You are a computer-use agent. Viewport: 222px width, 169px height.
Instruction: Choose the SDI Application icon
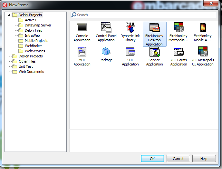(130, 52)
